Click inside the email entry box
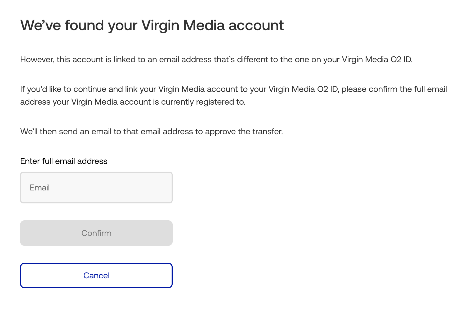 pyautogui.click(x=96, y=187)
